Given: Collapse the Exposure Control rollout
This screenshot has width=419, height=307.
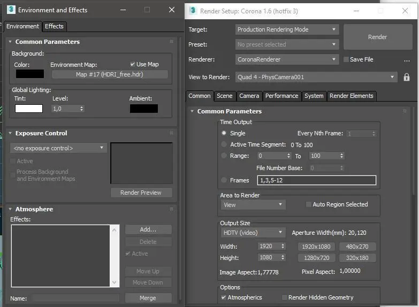Looking at the screenshot, I should (10, 133).
